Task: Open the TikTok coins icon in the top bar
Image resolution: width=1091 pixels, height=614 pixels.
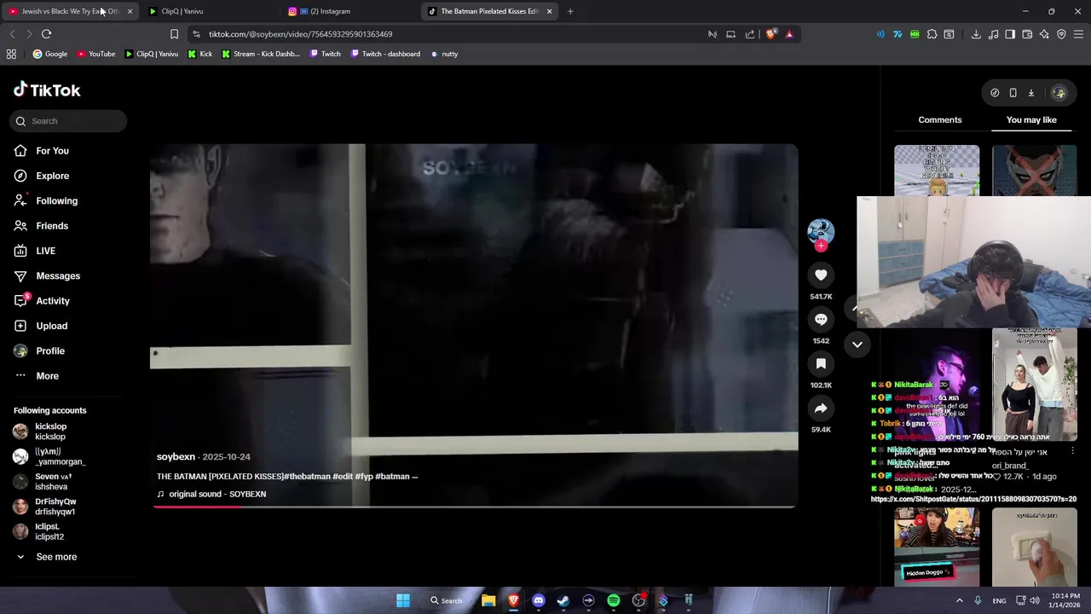Action: click(x=995, y=93)
